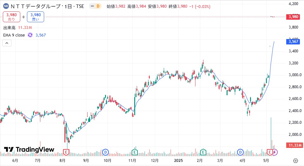Screen dimensions: 304x166
Task: Click the 安値 3,980 low value
Action: [157, 6]
